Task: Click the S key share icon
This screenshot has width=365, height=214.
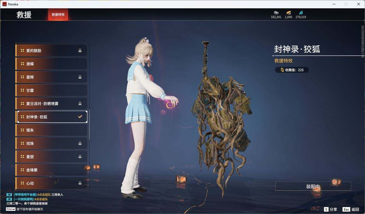Action: (326, 209)
